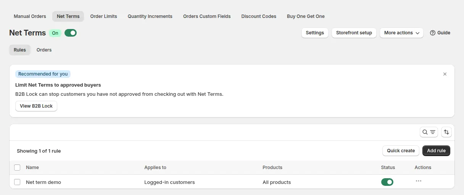The width and height of the screenshot is (464, 195).
Task: Click the sort rules arrows icon
Action: (x=446, y=132)
